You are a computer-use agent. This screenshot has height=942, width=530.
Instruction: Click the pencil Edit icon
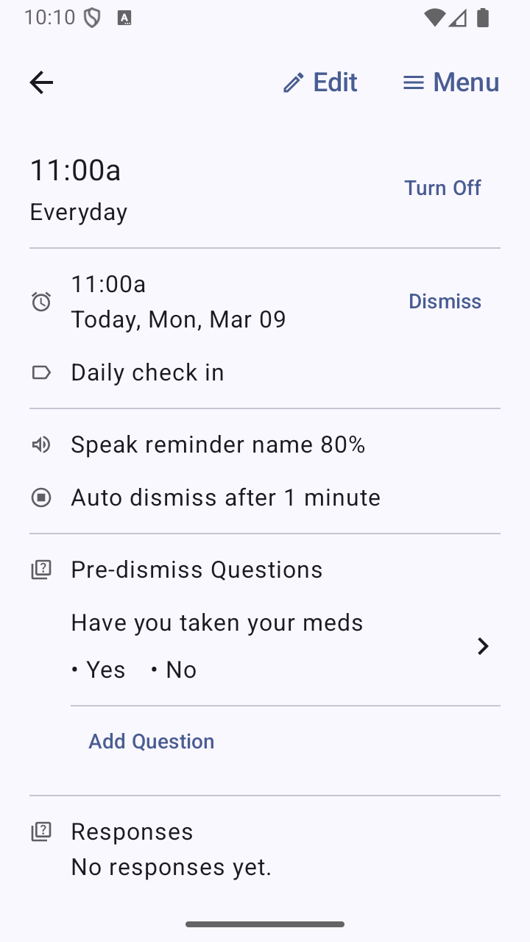tap(293, 82)
